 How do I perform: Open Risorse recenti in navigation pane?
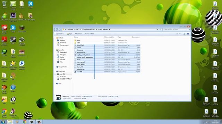click(63, 45)
